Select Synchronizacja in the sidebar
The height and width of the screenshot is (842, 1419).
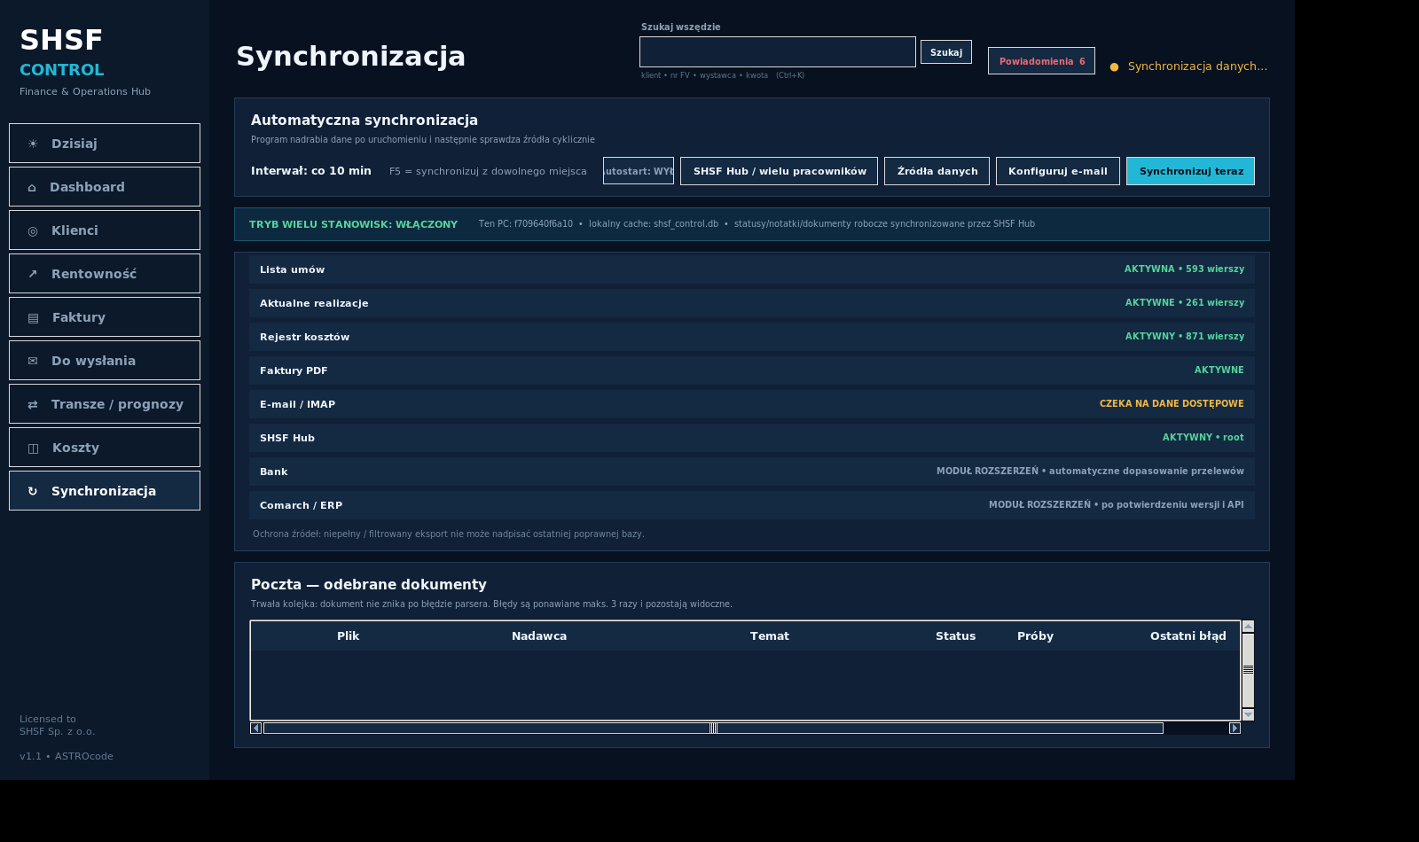pos(105,491)
